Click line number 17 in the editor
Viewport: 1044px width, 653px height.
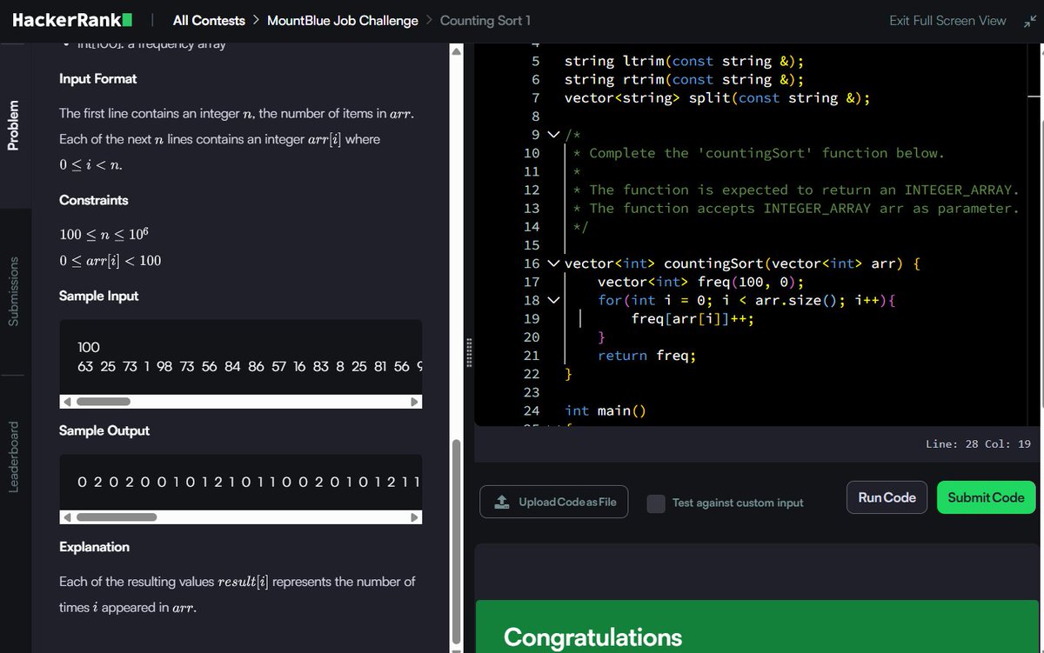point(532,282)
